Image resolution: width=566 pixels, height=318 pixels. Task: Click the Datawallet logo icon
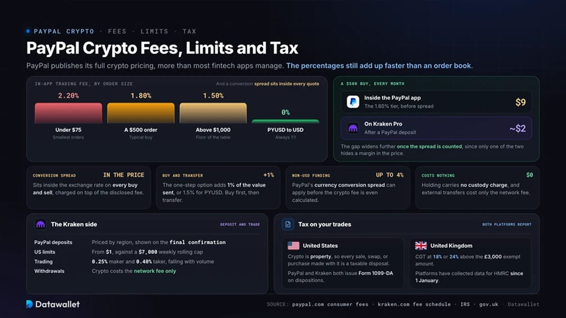click(x=30, y=304)
